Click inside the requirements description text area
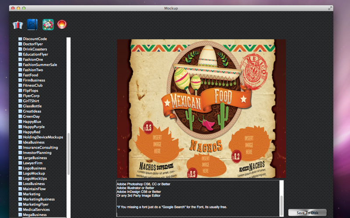The width and height of the screenshot is (350, 218). click(198, 198)
